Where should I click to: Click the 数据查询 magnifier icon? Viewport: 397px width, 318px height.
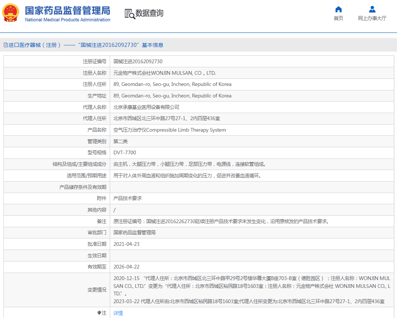tap(129, 13)
